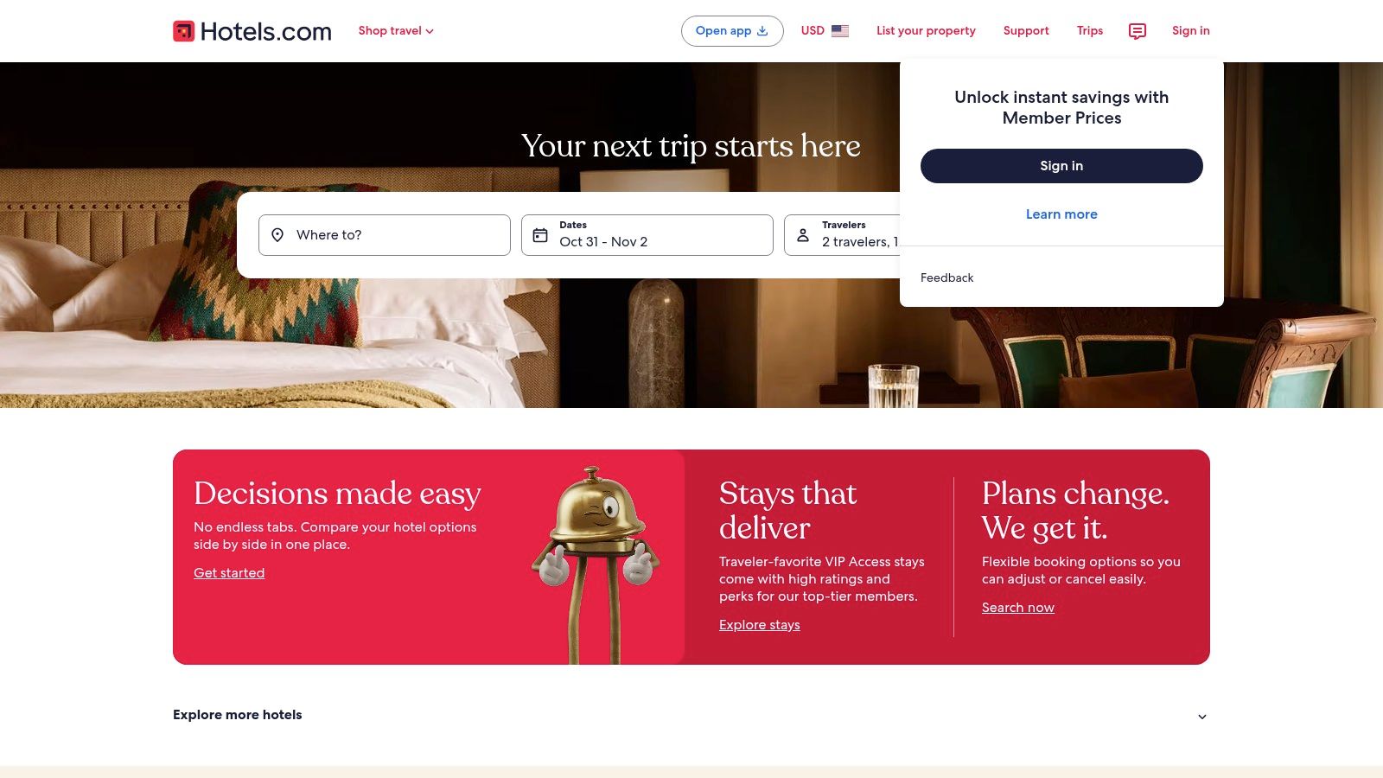Screen dimensions: 1383x778
Task: Open List your property page
Action: pyautogui.click(x=926, y=31)
